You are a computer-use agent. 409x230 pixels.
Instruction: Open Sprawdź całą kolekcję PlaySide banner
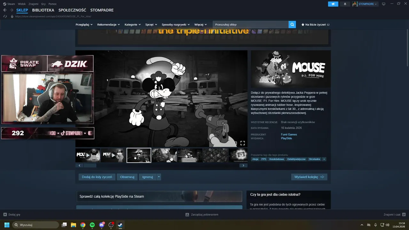(x=159, y=196)
